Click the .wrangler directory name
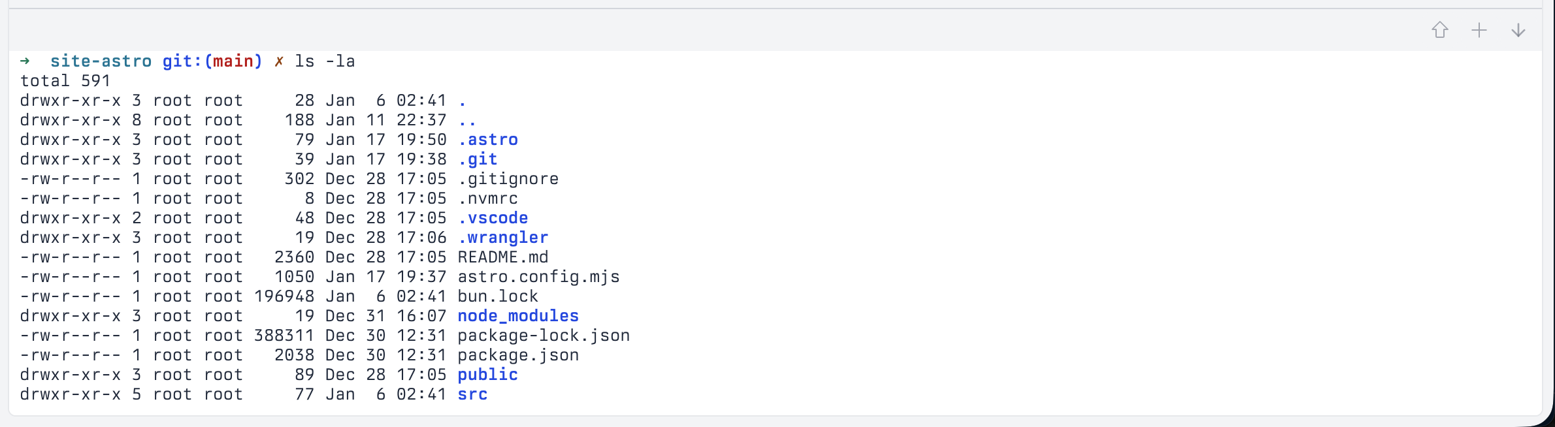Screen dimensions: 1555x427 click(x=503, y=238)
